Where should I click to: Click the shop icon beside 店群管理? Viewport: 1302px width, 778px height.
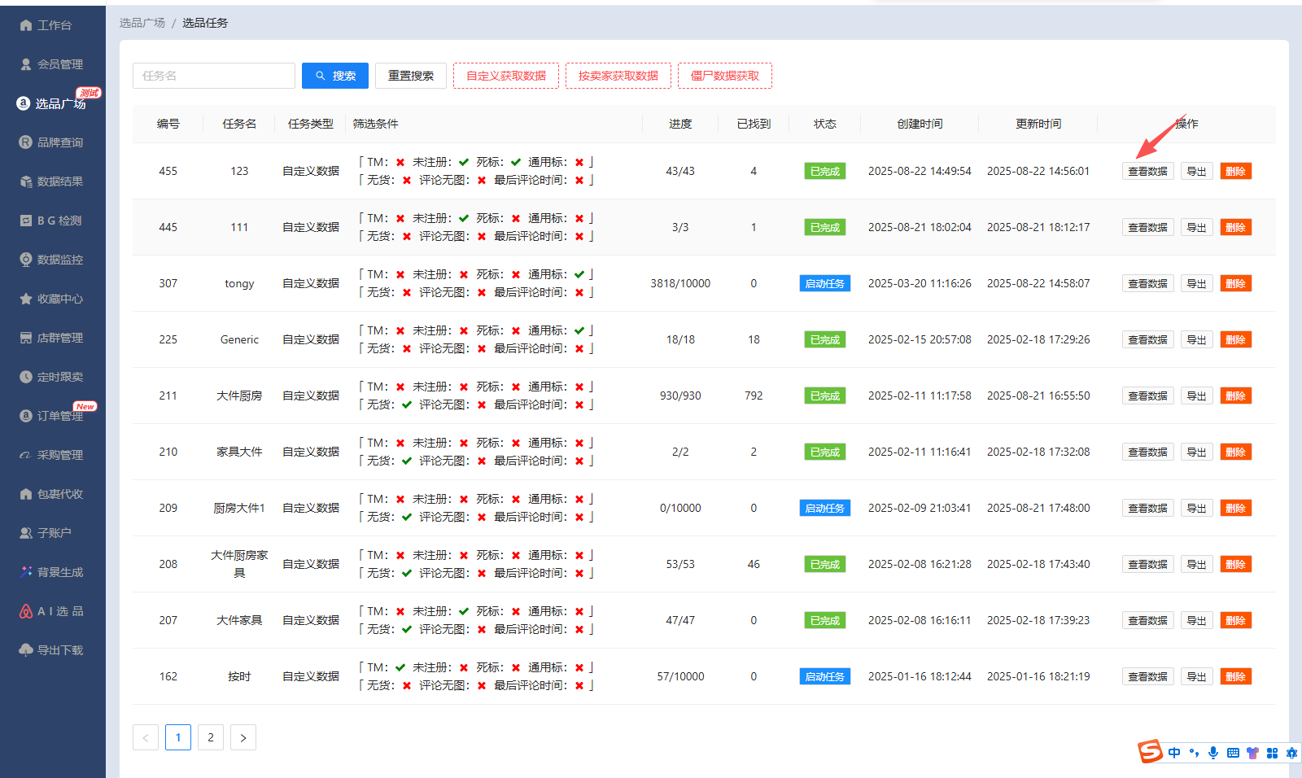point(26,338)
